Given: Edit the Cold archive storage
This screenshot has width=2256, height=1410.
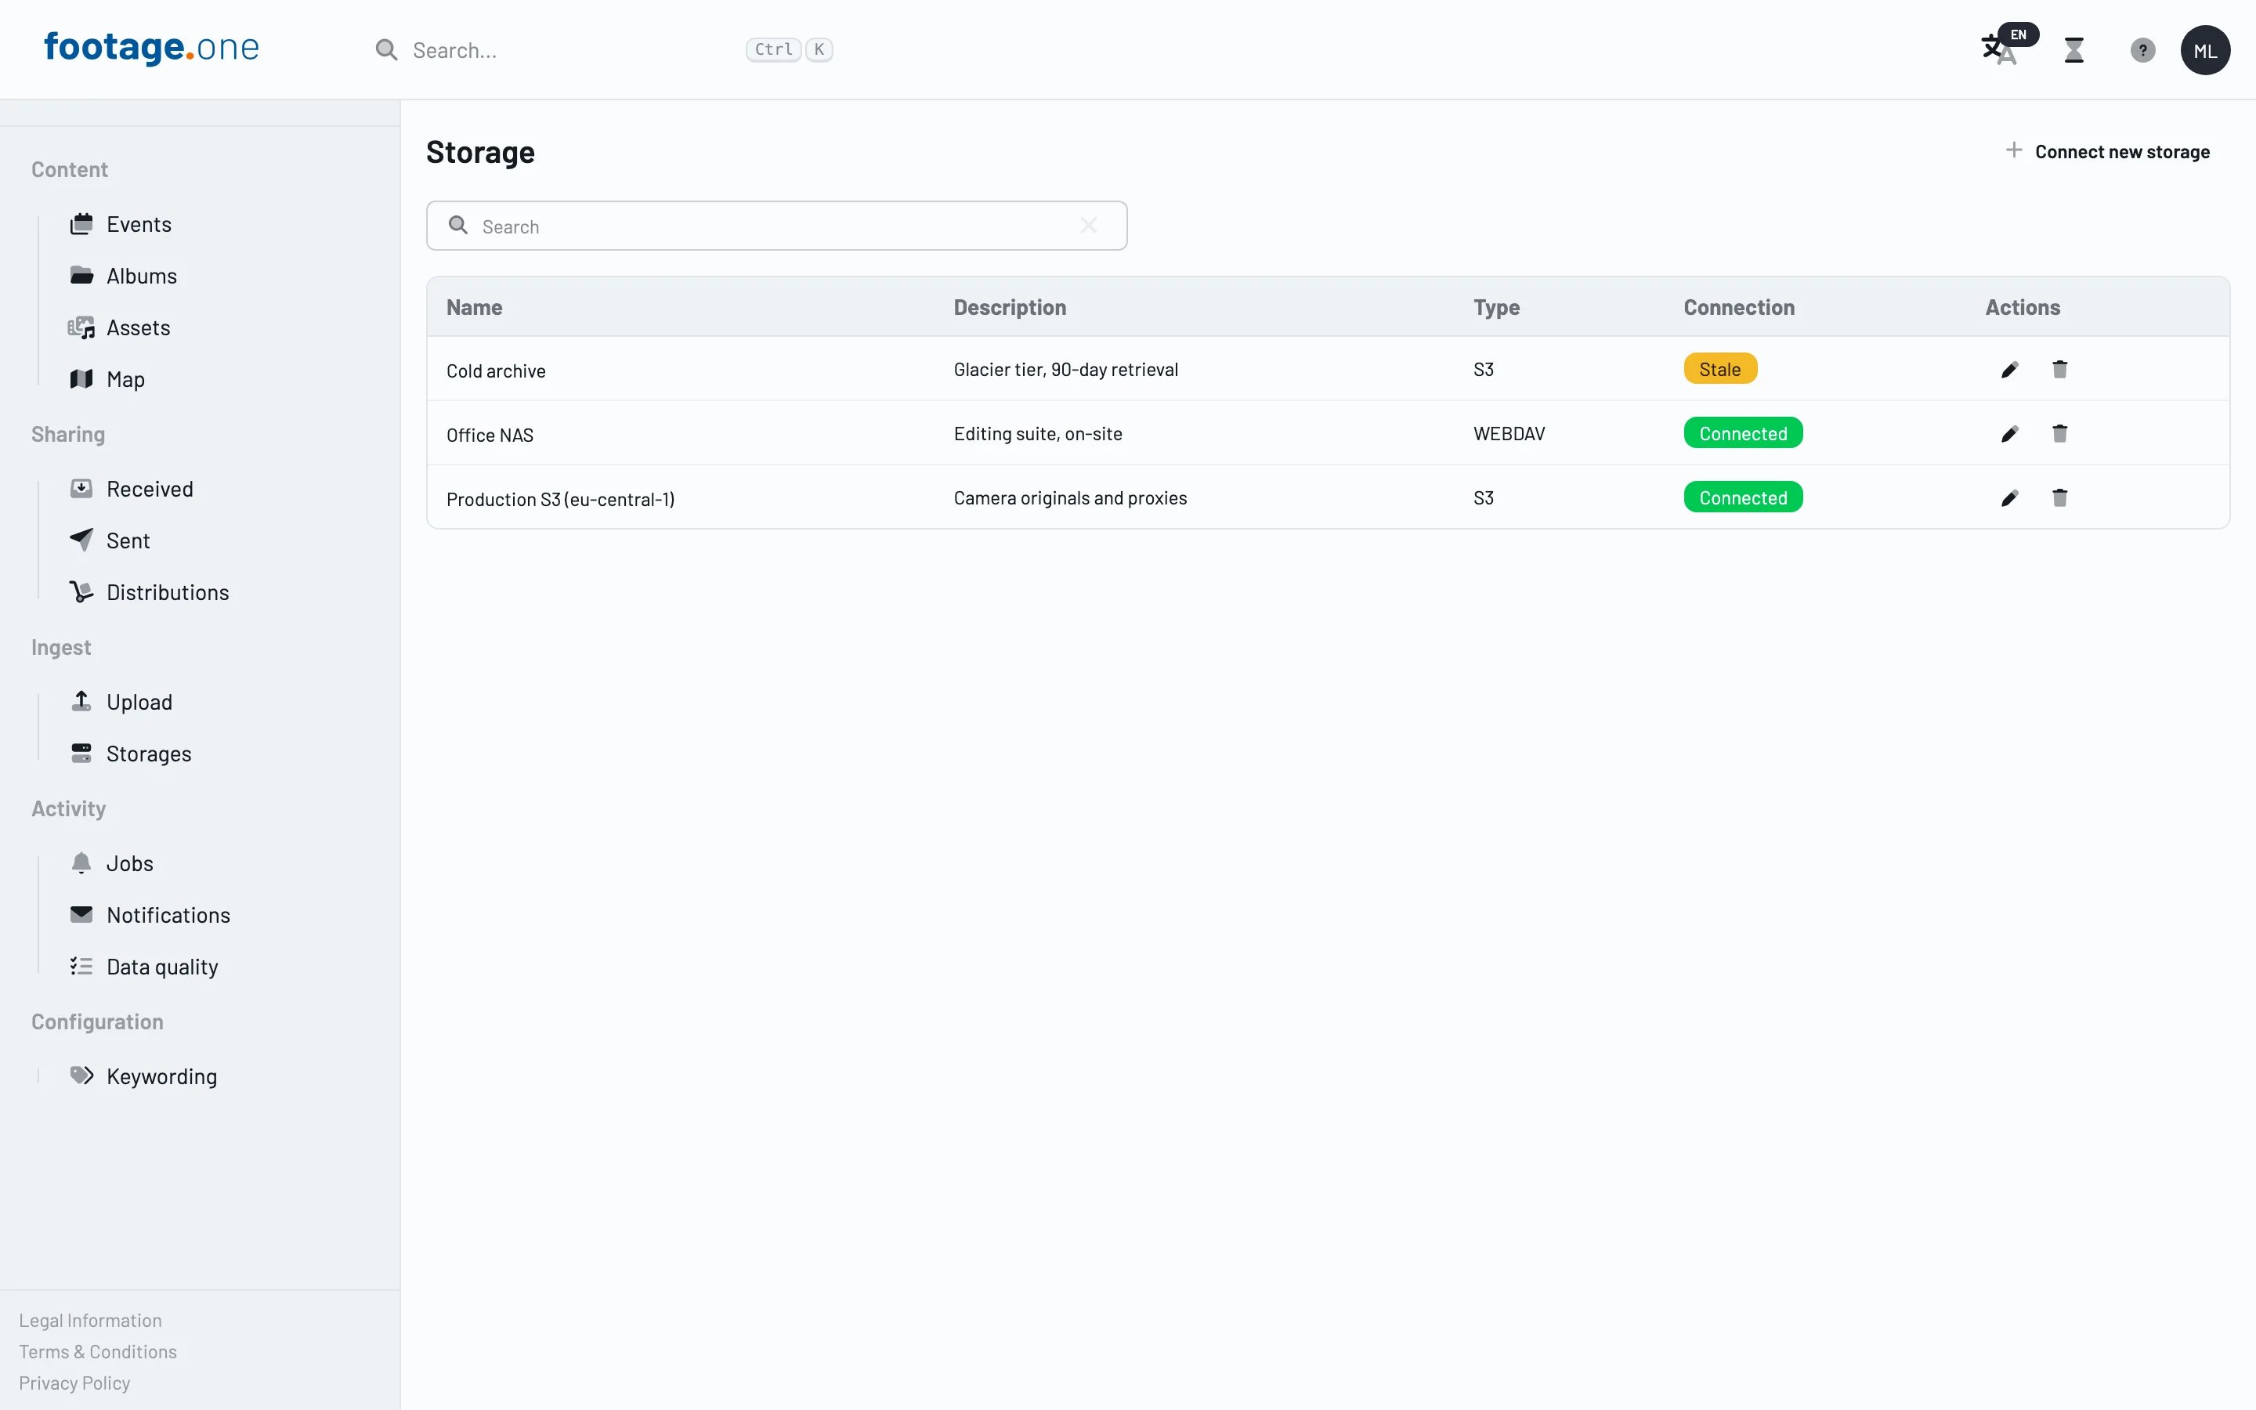Looking at the screenshot, I should [x=2010, y=369].
